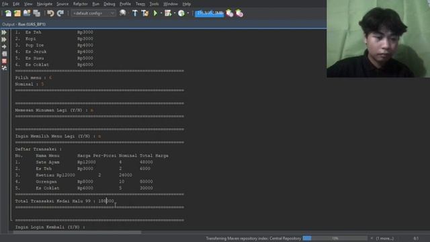
Task: Open the Help menu
Action: [x=187, y=4]
